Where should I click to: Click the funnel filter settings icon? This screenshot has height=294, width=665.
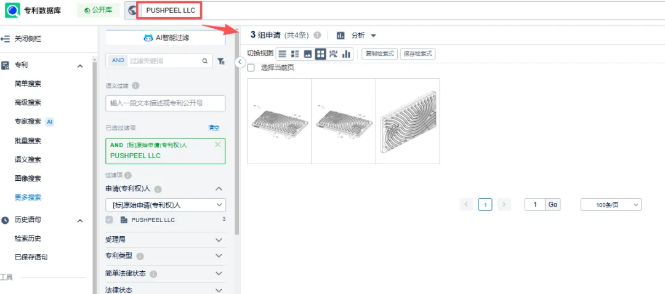pyautogui.click(x=221, y=62)
